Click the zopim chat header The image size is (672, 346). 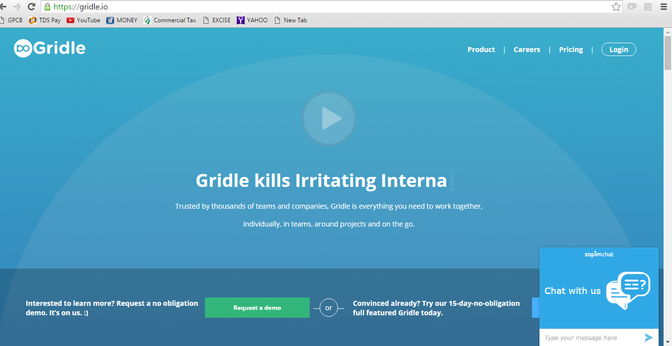pos(599,254)
